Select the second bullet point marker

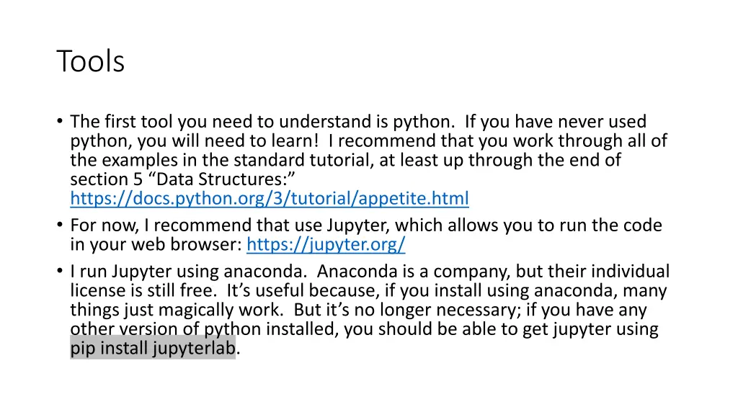tap(60, 226)
